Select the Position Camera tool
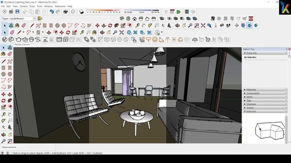The width and height of the screenshot is (291, 163). (x=216, y=25)
